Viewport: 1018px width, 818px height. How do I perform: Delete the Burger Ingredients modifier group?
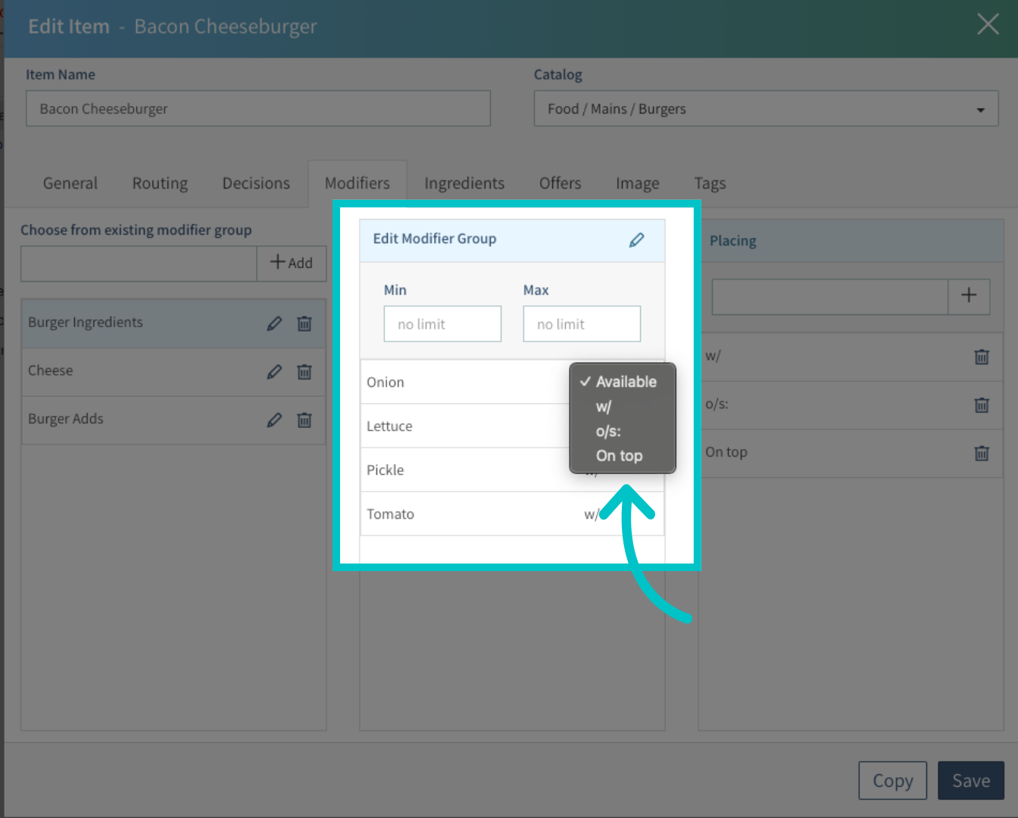[304, 323]
